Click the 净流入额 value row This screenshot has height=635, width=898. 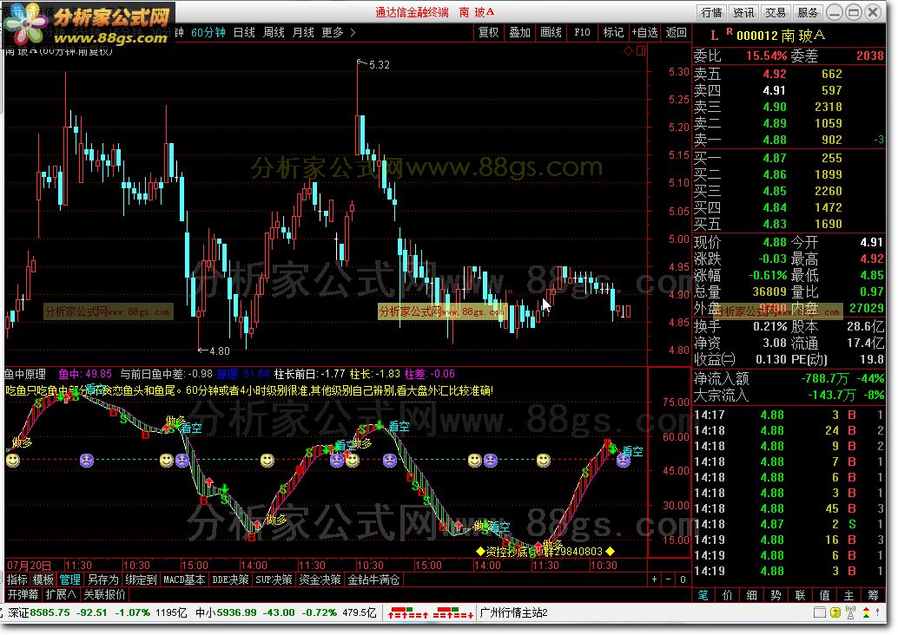pos(789,378)
